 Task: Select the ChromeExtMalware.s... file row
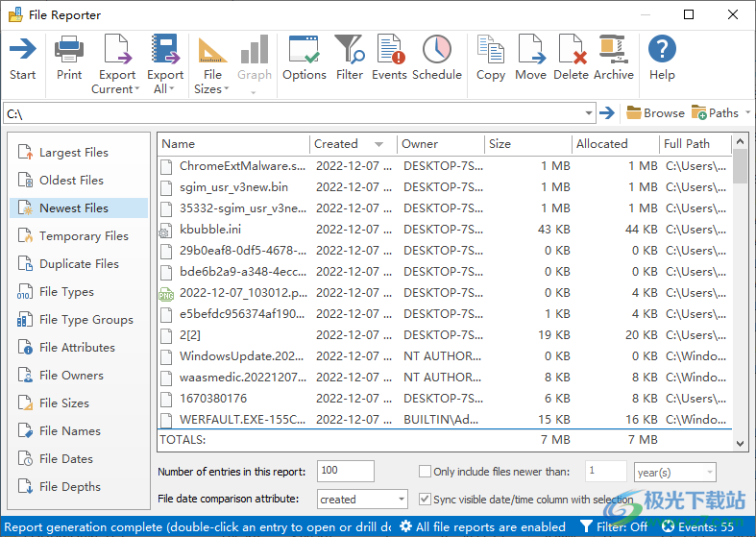pos(445,166)
